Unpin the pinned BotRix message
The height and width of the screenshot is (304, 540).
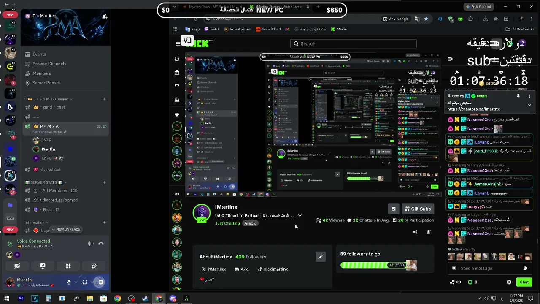tap(518, 96)
